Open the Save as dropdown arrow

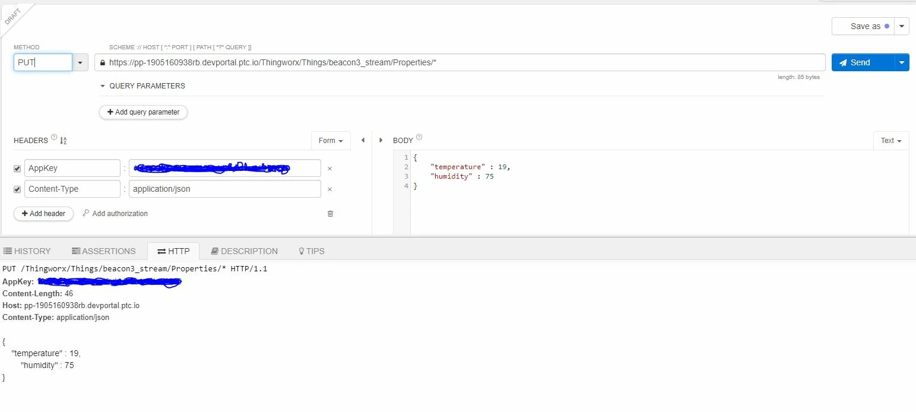tap(902, 26)
